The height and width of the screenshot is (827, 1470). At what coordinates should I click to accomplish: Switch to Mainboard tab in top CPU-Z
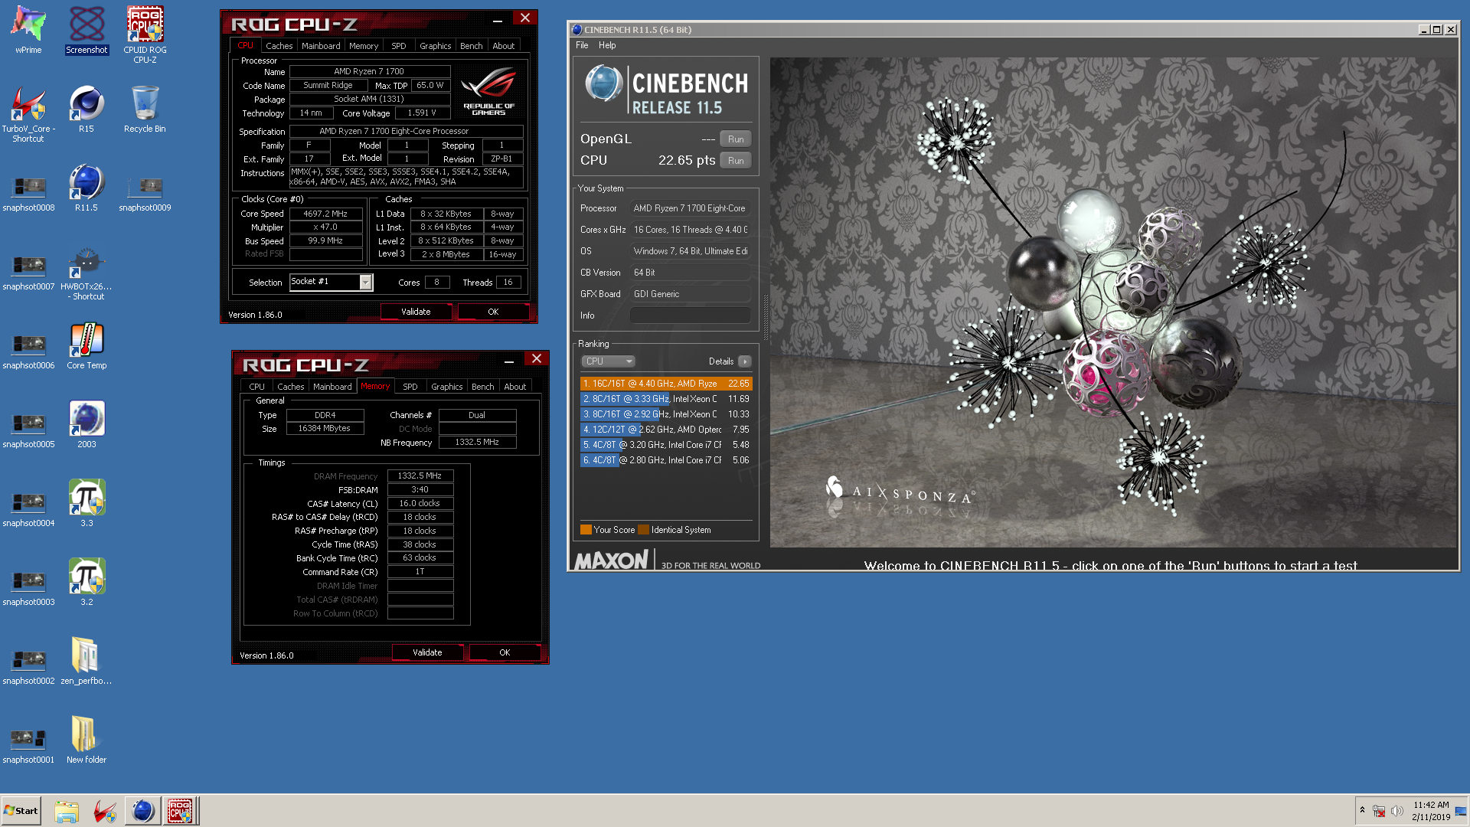point(321,46)
